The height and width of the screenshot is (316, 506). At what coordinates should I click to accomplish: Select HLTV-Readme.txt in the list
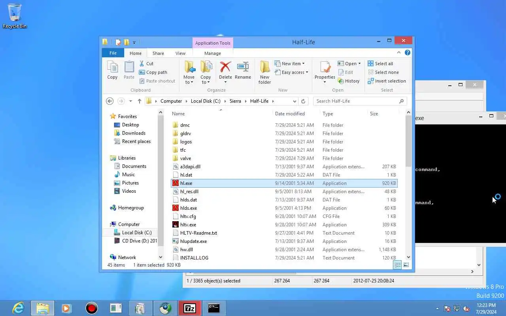198,233
